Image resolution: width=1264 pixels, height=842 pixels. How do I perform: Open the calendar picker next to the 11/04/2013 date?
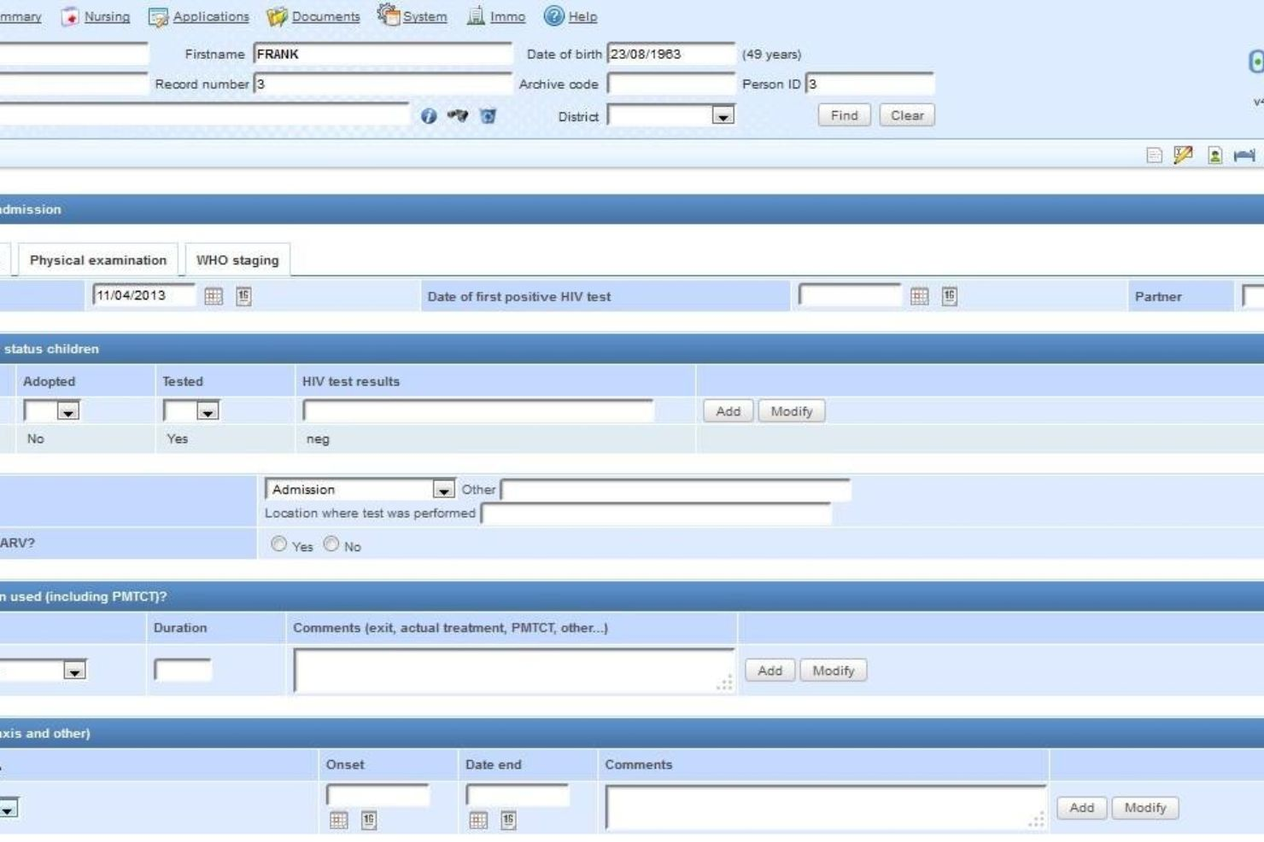pyautogui.click(x=214, y=296)
